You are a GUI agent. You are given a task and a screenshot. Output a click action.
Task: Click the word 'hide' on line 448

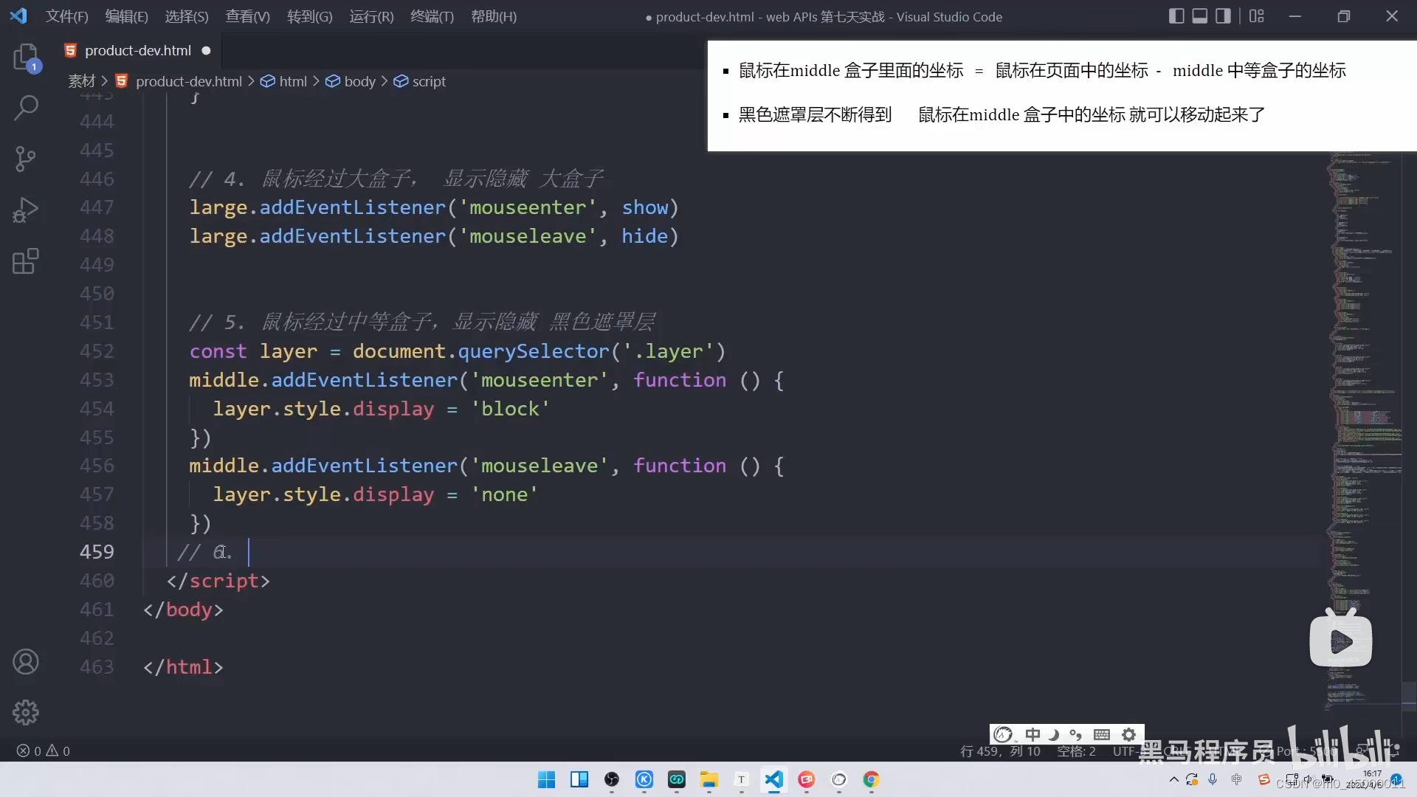tap(644, 236)
